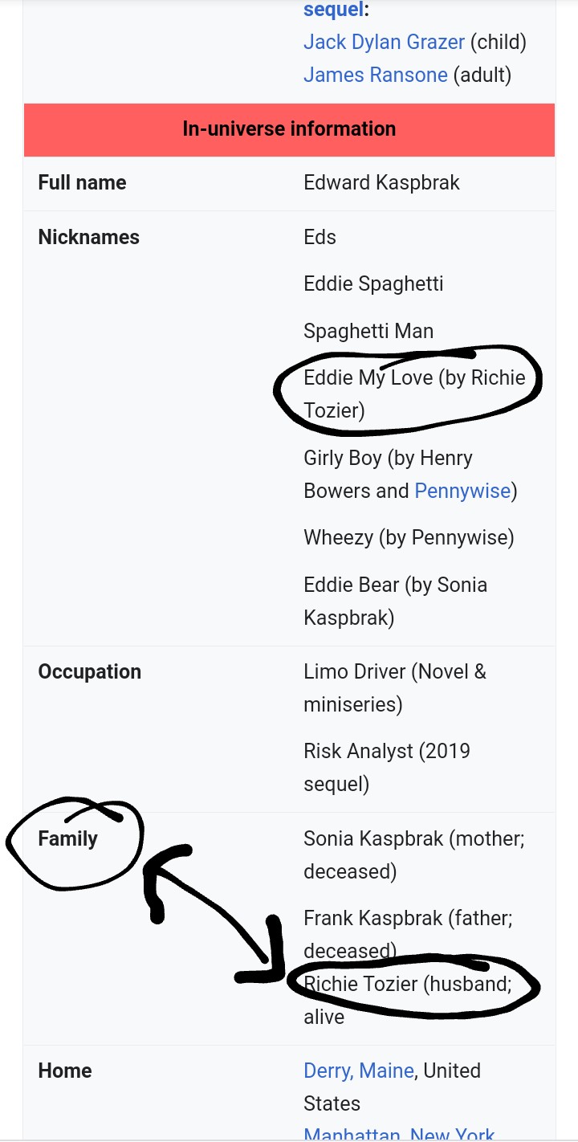This screenshot has width=578, height=1142.
Task: Select the 'Eddie Spaghetti' nickname
Action: pyautogui.click(x=373, y=283)
